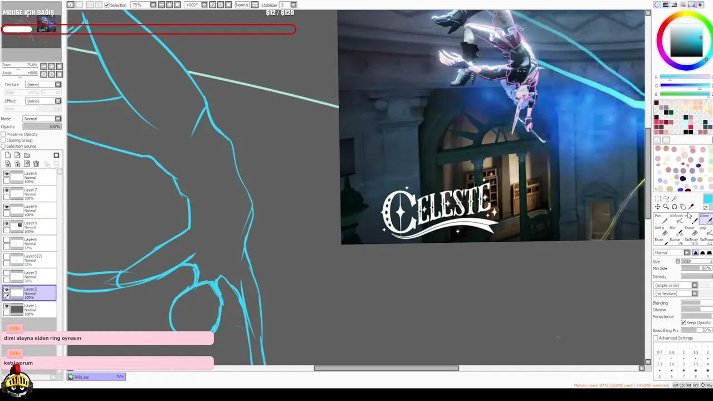The height and width of the screenshot is (401, 713).
Task: Flip the canvas horizontally via toolbar icon
Action: [x=253, y=5]
